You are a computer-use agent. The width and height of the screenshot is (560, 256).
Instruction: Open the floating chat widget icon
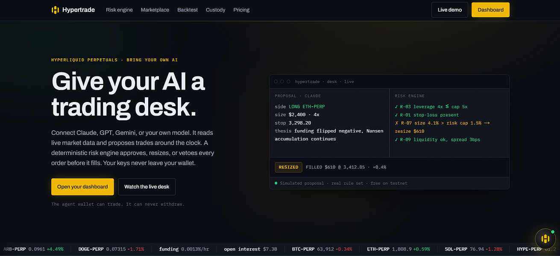pos(545,239)
